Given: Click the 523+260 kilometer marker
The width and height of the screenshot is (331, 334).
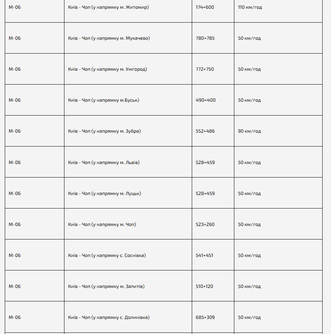Looking at the screenshot, I should coord(205,224).
